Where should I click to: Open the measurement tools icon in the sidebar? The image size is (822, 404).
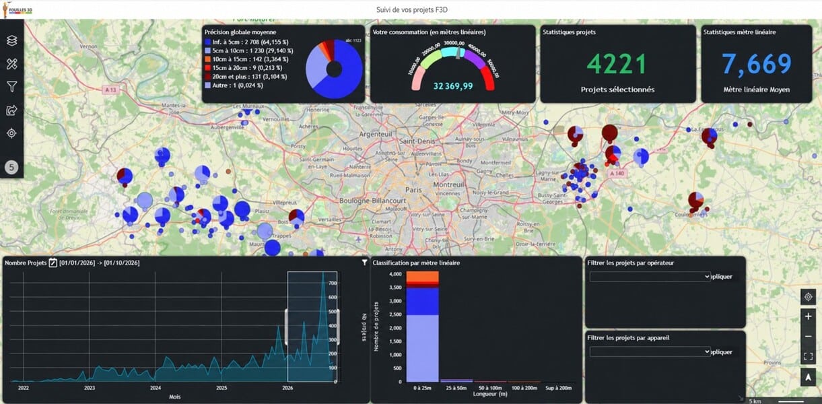pyautogui.click(x=11, y=64)
